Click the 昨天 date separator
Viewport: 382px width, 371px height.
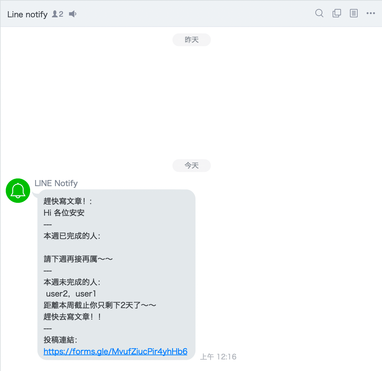click(x=192, y=40)
